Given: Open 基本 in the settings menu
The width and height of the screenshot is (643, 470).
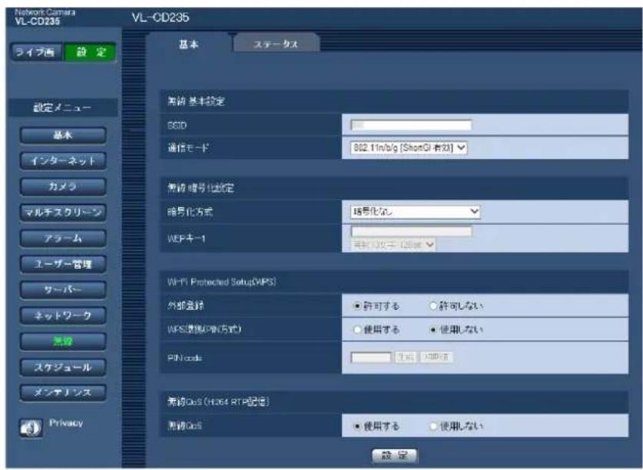Looking at the screenshot, I should pos(63,135).
